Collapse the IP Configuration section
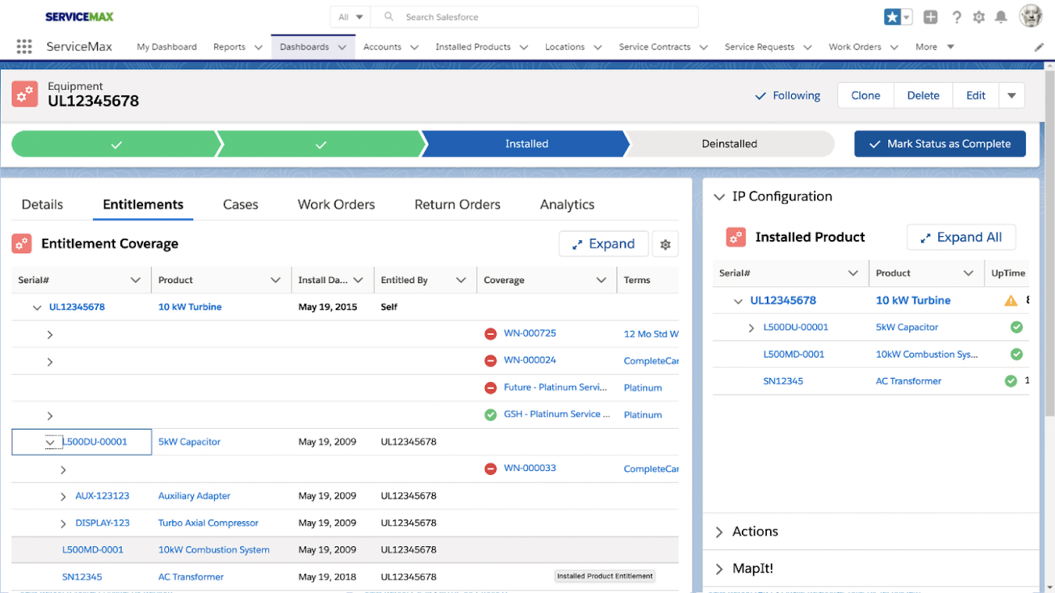The image size is (1055, 593). pos(719,197)
